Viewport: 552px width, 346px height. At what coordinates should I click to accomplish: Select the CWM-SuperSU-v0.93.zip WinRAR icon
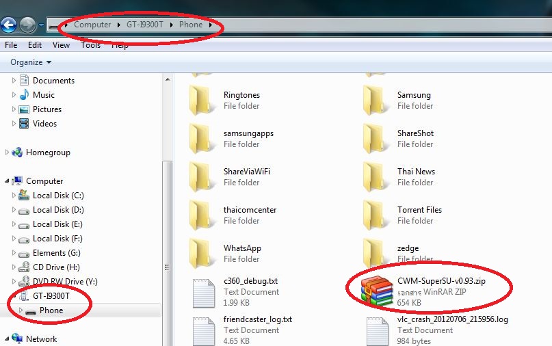pyautogui.click(x=377, y=291)
